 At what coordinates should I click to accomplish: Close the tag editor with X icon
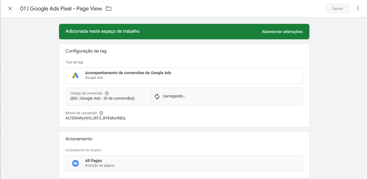tap(10, 9)
